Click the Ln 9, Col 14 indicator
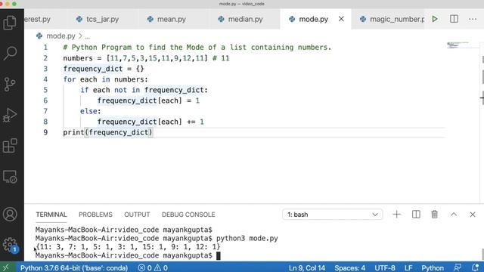Image resolution: width=484 pixels, height=272 pixels. point(307,267)
